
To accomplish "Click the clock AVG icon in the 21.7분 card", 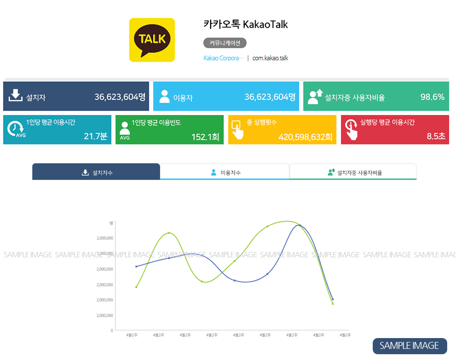I will pos(15,129).
